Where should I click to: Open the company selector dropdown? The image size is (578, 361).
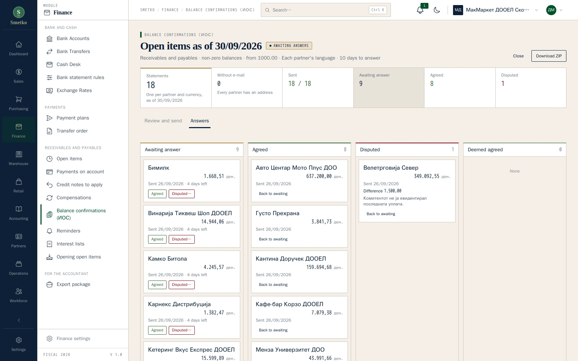(x=496, y=10)
